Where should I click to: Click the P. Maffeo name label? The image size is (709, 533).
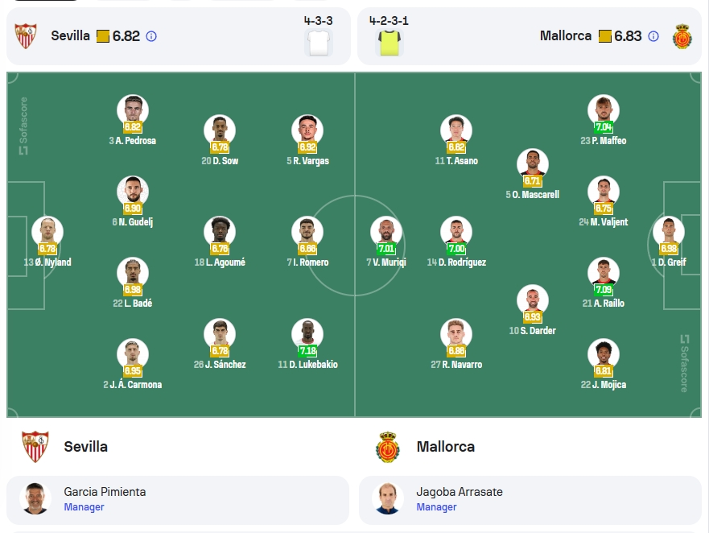(x=604, y=141)
